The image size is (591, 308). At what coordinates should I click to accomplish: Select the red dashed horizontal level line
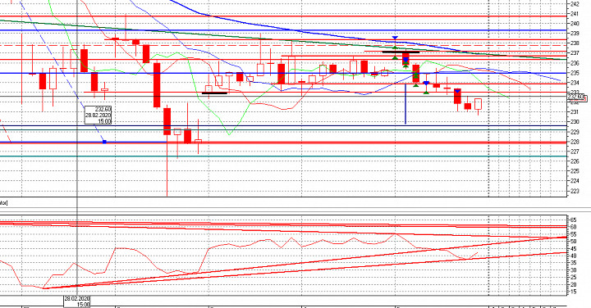click(283, 45)
